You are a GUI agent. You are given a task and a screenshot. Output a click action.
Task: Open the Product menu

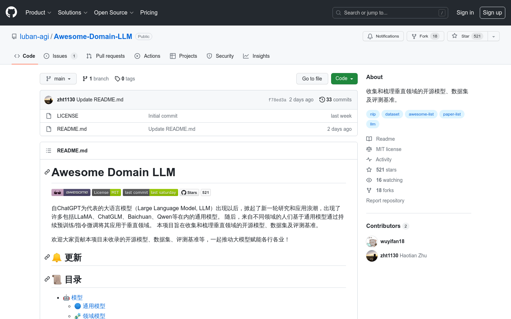[38, 12]
